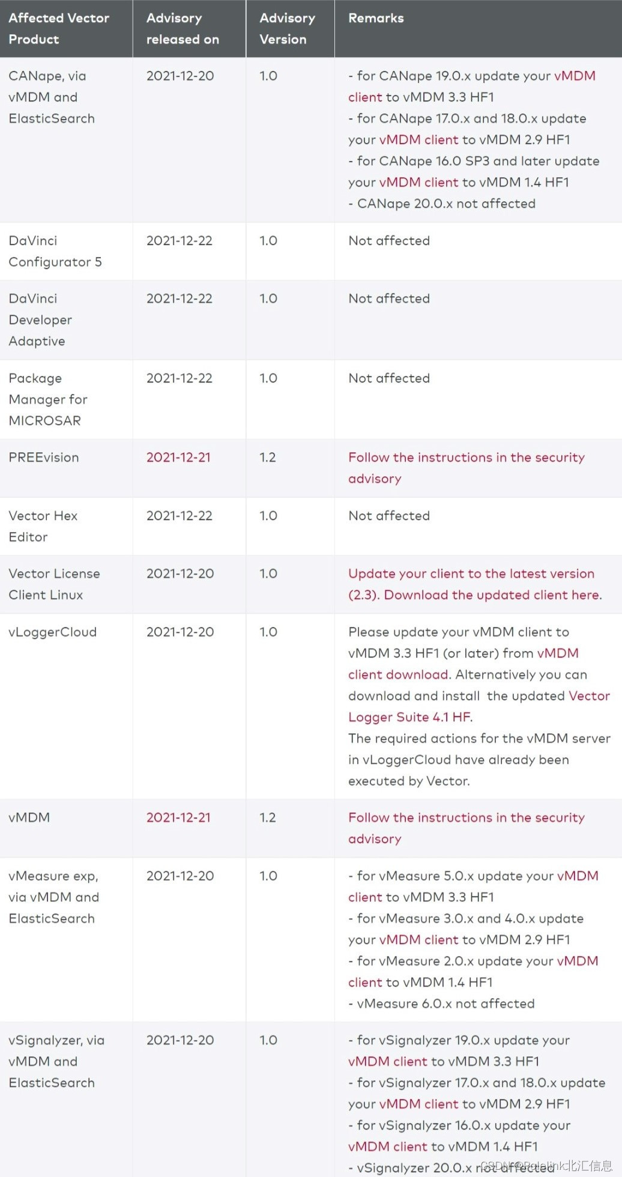Open Vector Logger Suite 4.1 HF link
Viewport: 622px width, 1177px height.
409,718
